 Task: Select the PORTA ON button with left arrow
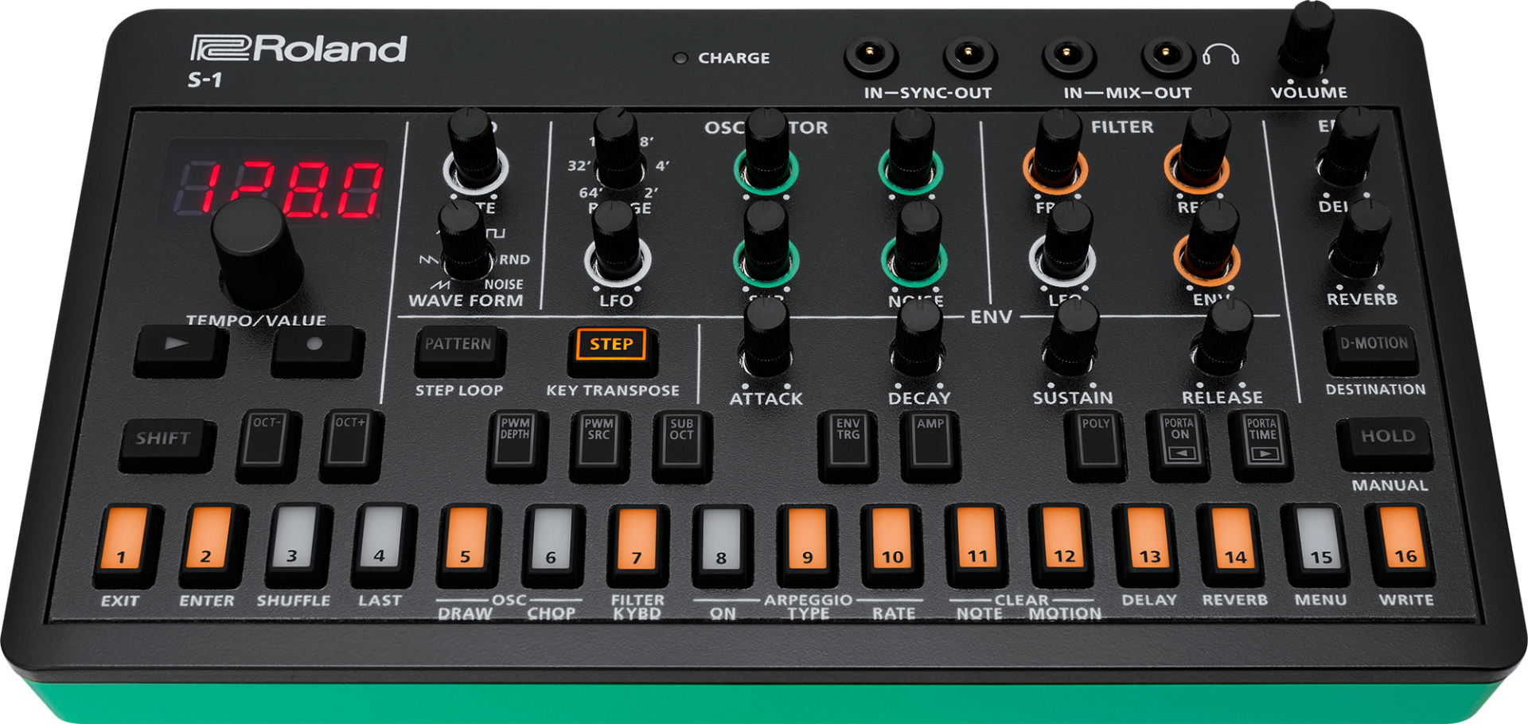coord(1179,444)
